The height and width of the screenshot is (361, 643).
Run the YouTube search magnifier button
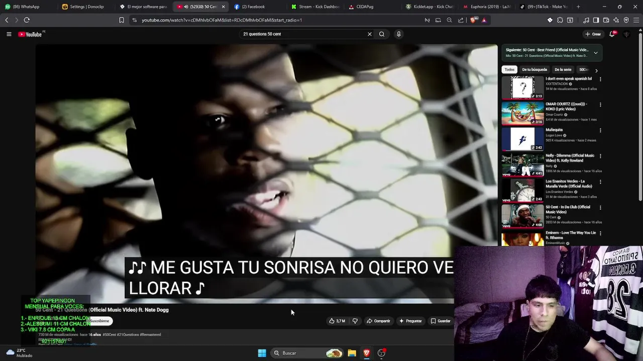(382, 34)
